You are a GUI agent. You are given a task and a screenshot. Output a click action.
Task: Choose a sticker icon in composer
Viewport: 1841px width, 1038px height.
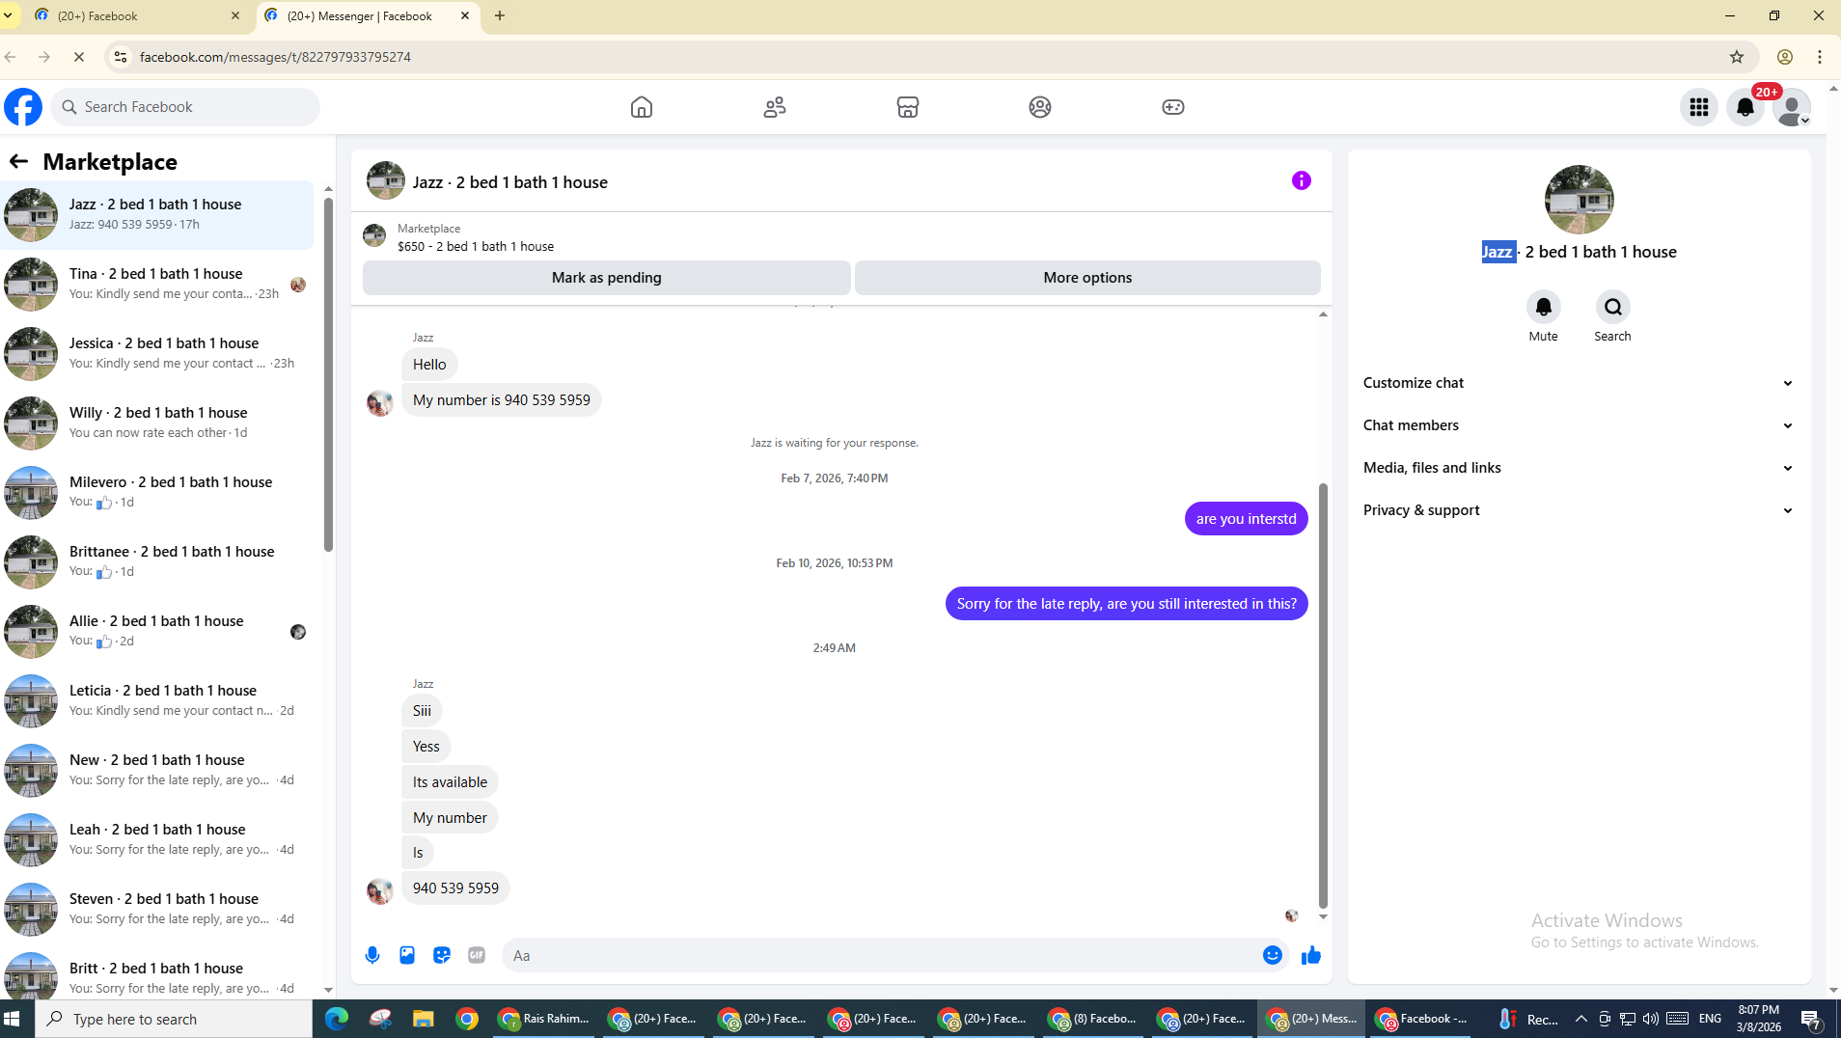(442, 955)
